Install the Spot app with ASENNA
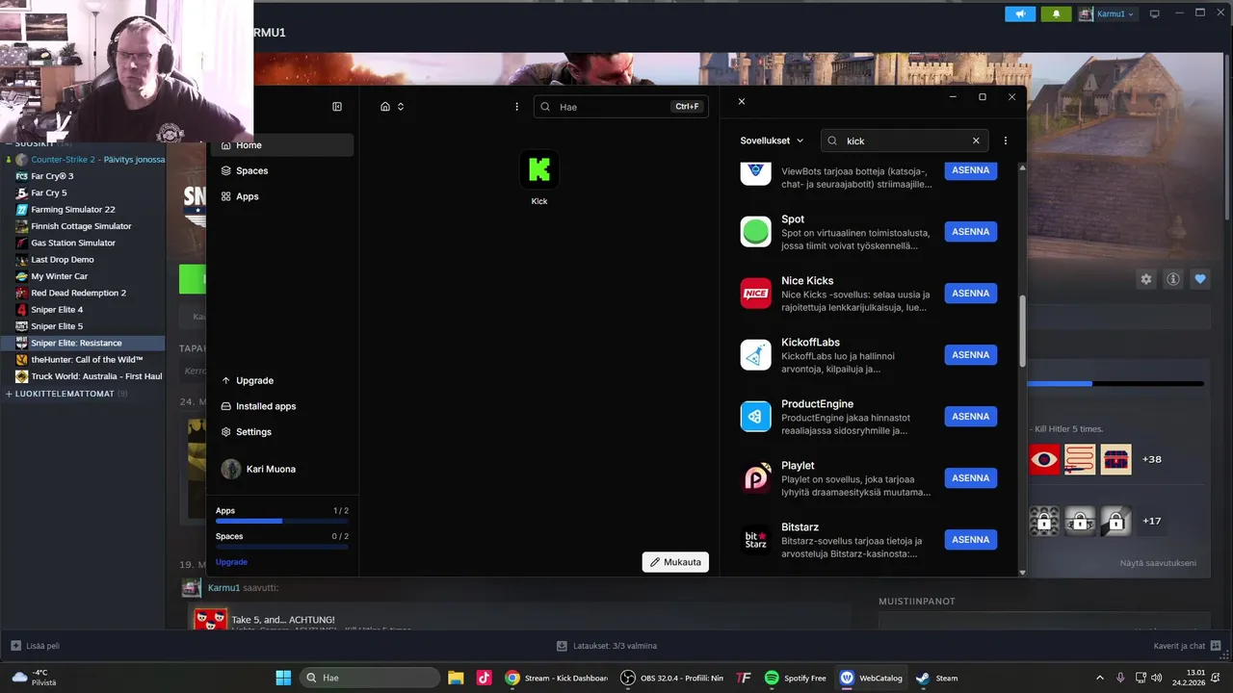This screenshot has width=1233, height=693. tap(971, 232)
